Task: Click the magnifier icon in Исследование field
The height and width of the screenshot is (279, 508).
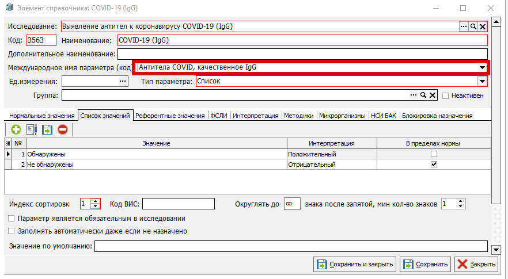Action: pyautogui.click(x=473, y=26)
